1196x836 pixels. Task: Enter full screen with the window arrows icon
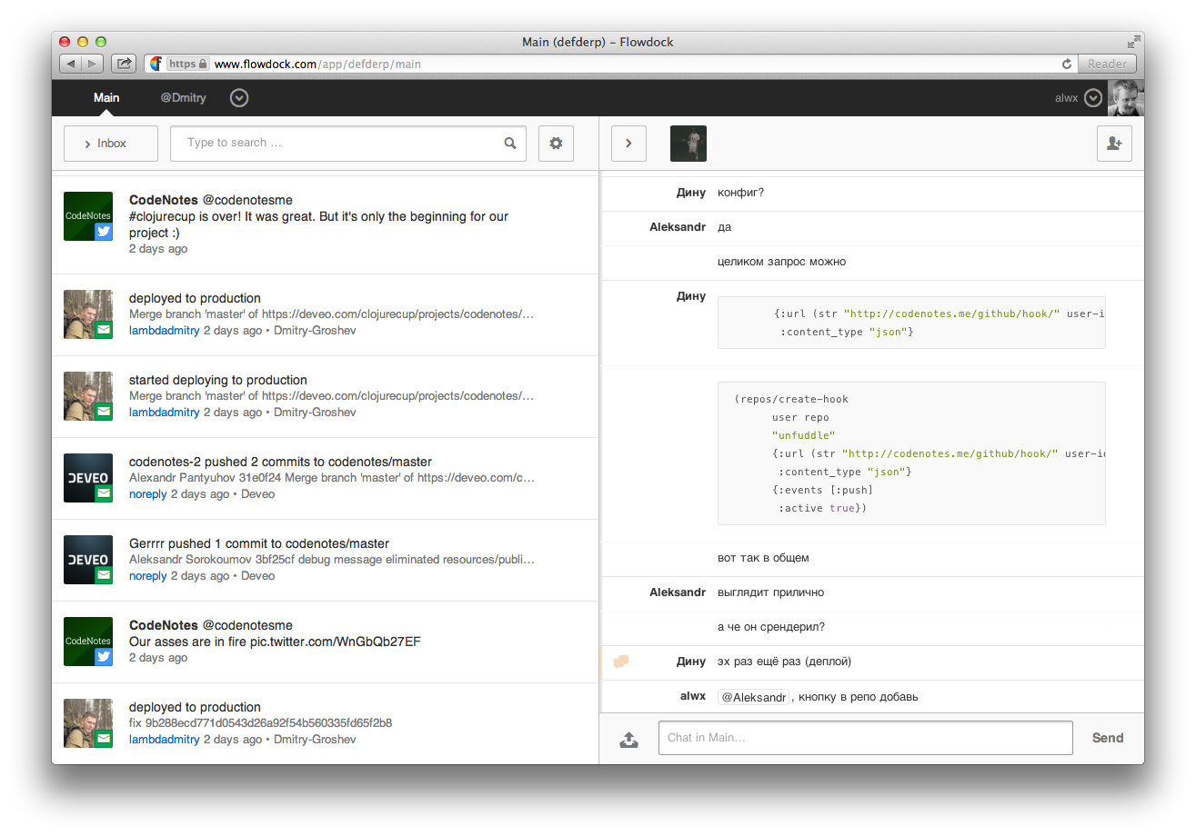(x=1133, y=42)
